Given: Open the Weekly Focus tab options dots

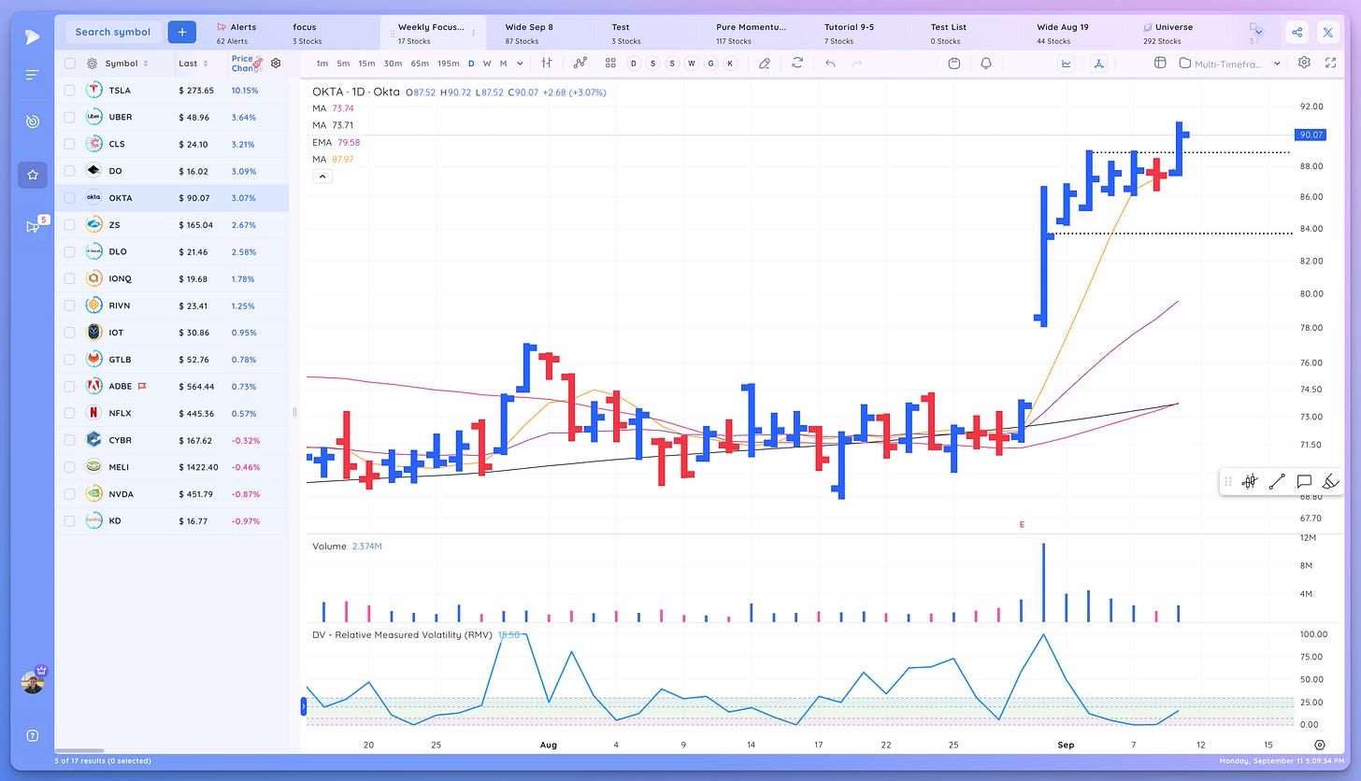Looking at the screenshot, I should point(474,33).
